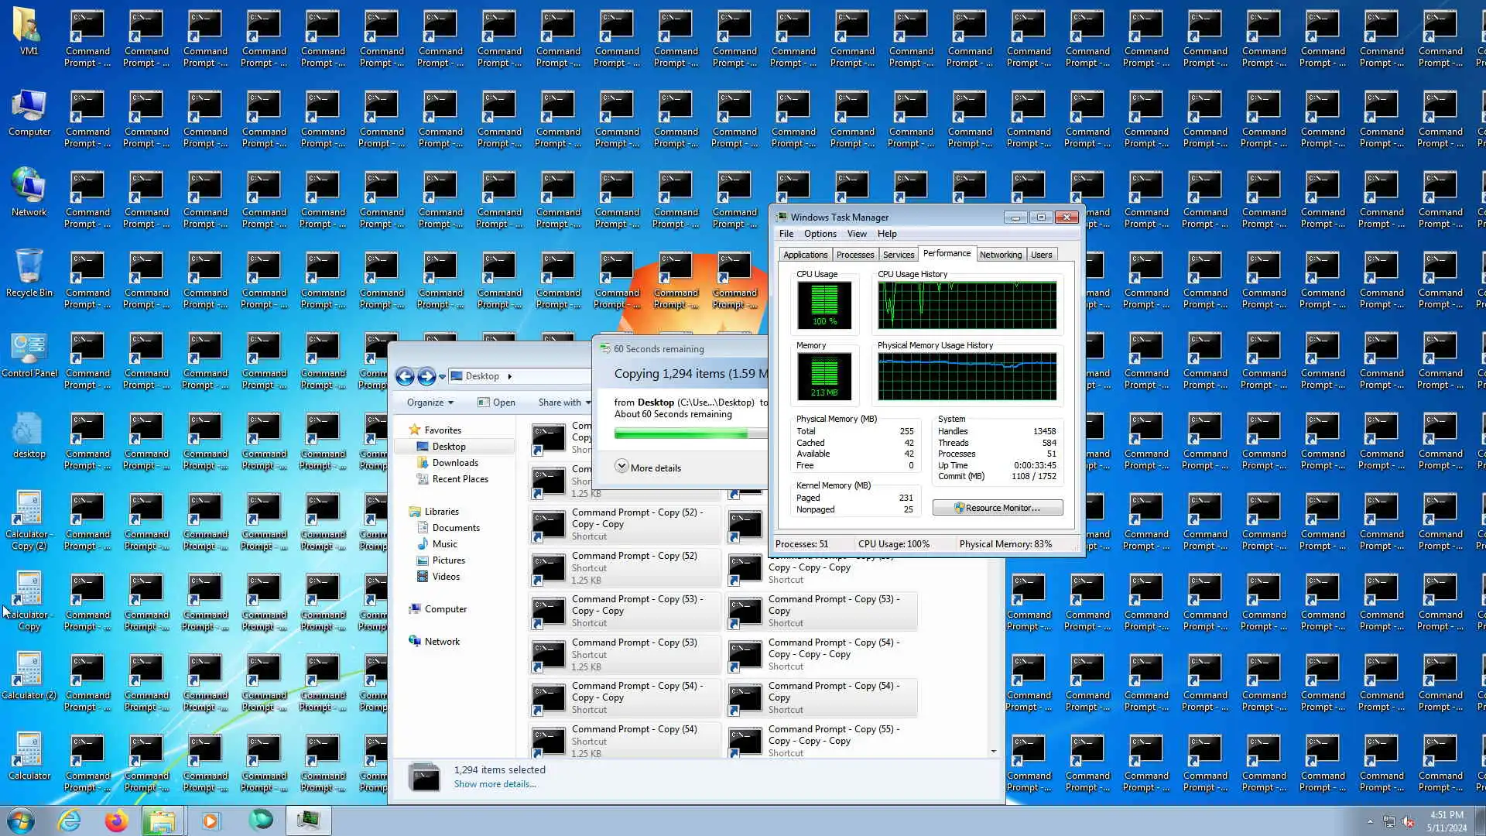Click the Firefox taskbar icon
This screenshot has width=1486, height=836.
point(117,821)
